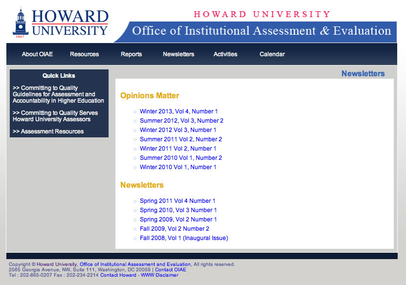The width and height of the screenshot is (406, 285).
Task: Click the orange Newsletters section heading
Action: tap(142, 185)
